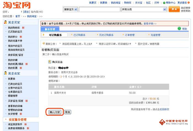This screenshot has height=131, width=193.
Task: Click the orange 搜索 button
Action: pos(174,9)
